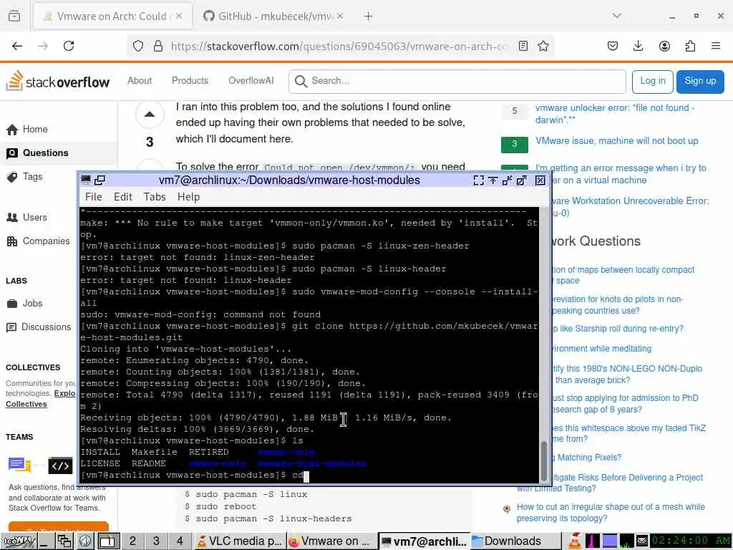The height and width of the screenshot is (550, 733).
Task: Open 'How to cut an irregular shape' question
Action: (611, 513)
